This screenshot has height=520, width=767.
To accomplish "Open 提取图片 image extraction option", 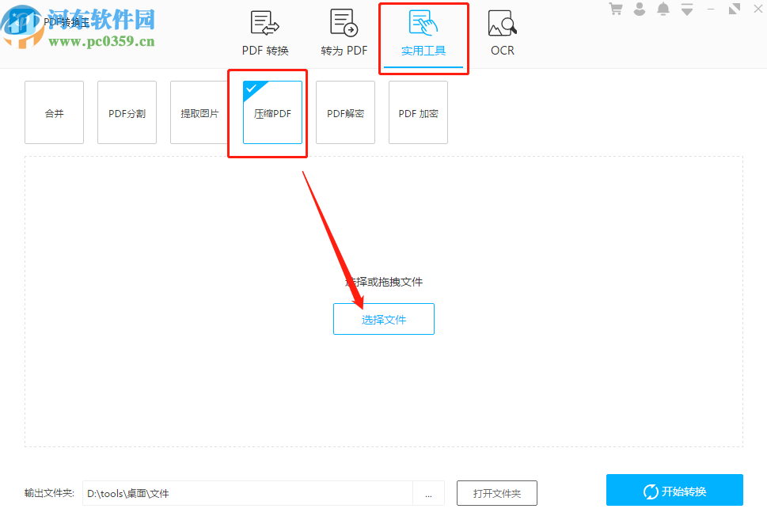I will tap(199, 112).
